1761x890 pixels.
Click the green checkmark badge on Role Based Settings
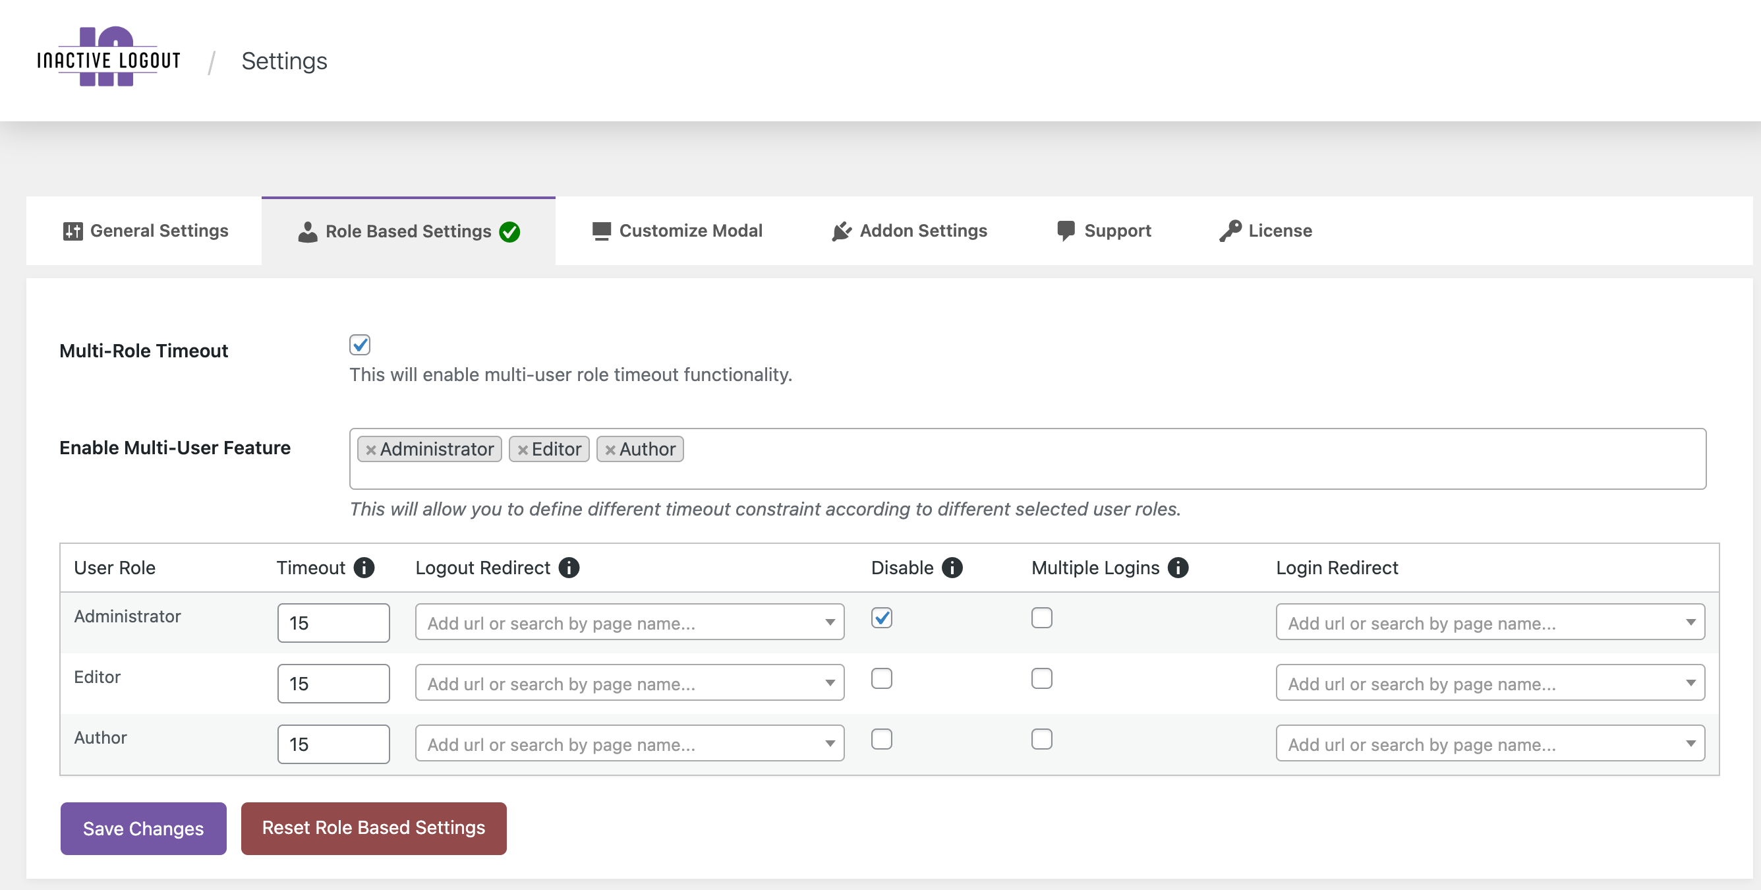(509, 232)
